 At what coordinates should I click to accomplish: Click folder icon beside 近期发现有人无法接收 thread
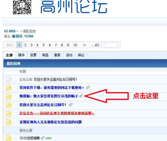pyautogui.click(x=9, y=122)
